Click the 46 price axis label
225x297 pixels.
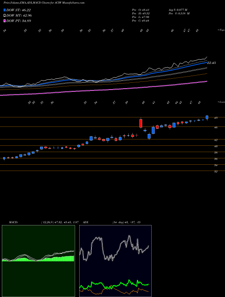216,127
